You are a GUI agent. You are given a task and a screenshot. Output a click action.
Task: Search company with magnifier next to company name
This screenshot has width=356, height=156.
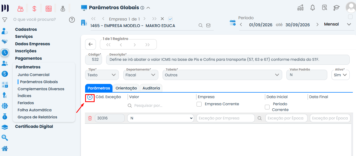pyautogui.click(x=201, y=26)
